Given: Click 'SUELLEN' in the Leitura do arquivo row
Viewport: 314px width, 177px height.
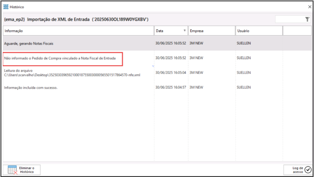Looking at the screenshot, I should coord(244,72).
